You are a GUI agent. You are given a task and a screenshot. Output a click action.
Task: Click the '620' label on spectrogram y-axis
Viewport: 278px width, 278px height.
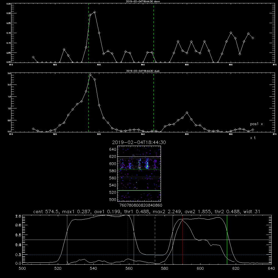(113, 157)
